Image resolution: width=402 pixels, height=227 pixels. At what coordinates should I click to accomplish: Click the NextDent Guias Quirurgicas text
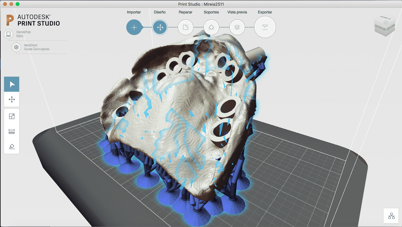(x=37, y=47)
